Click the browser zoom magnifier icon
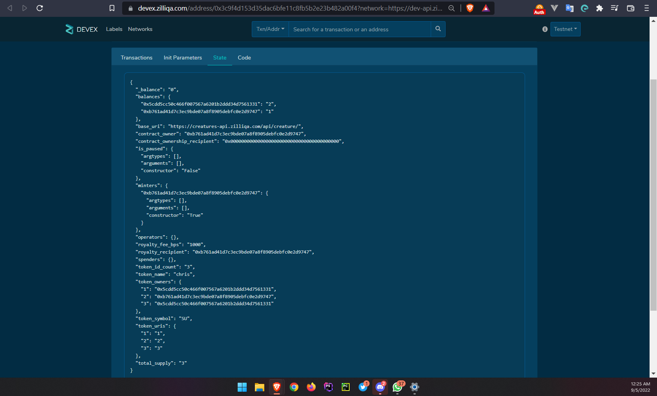This screenshot has width=657, height=396. [451, 8]
